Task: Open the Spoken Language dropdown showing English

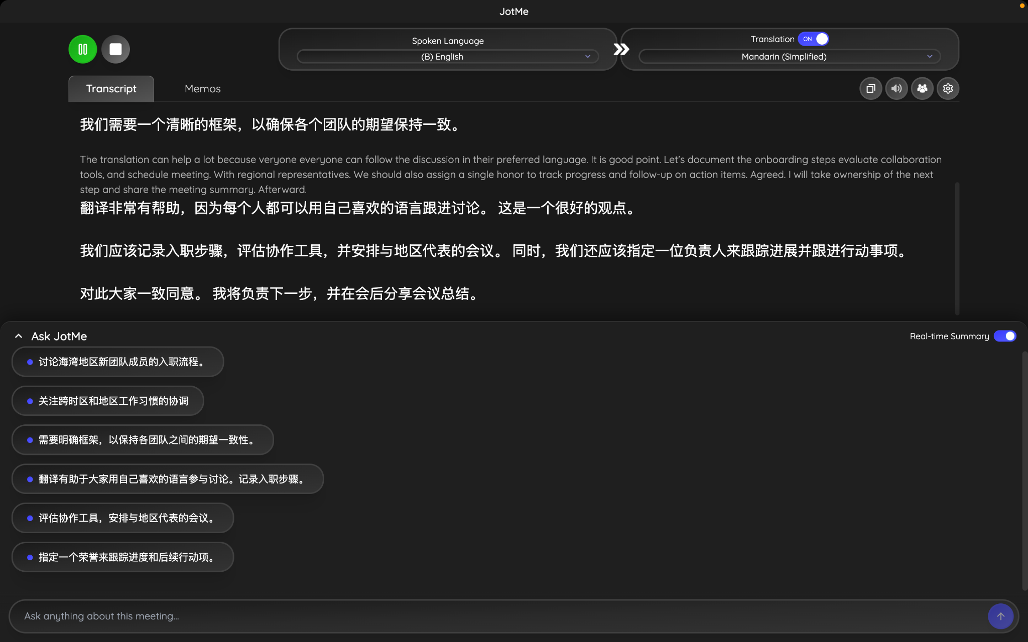Action: (x=447, y=57)
